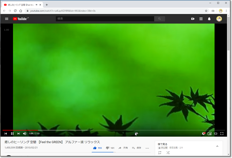Dislike the video with thumbs down
The height and width of the screenshot is (158, 232).
(108, 148)
